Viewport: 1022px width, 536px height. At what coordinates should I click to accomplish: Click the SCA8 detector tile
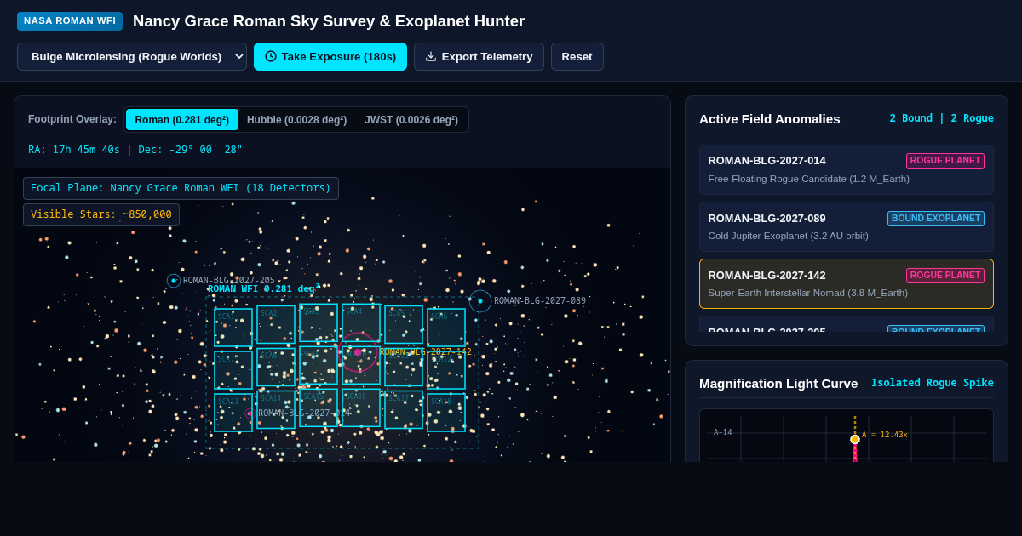click(276, 367)
